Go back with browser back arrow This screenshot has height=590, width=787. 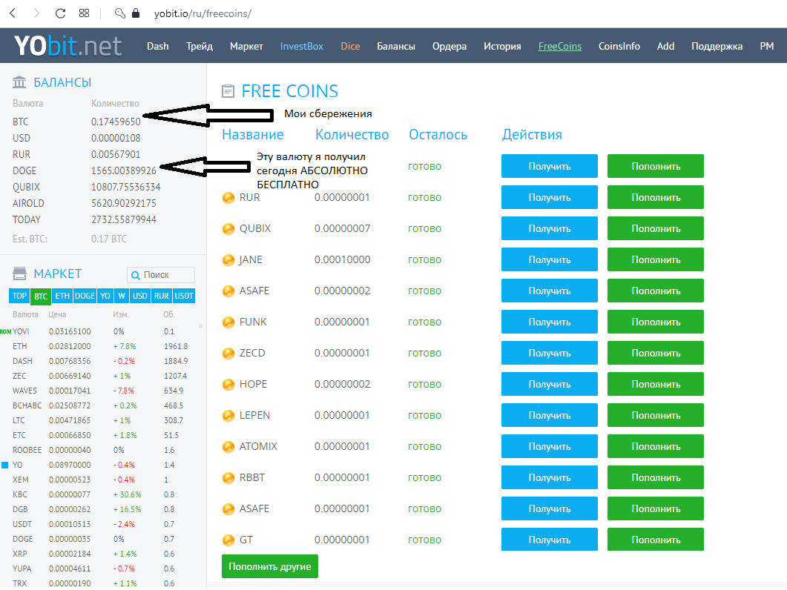13,13
